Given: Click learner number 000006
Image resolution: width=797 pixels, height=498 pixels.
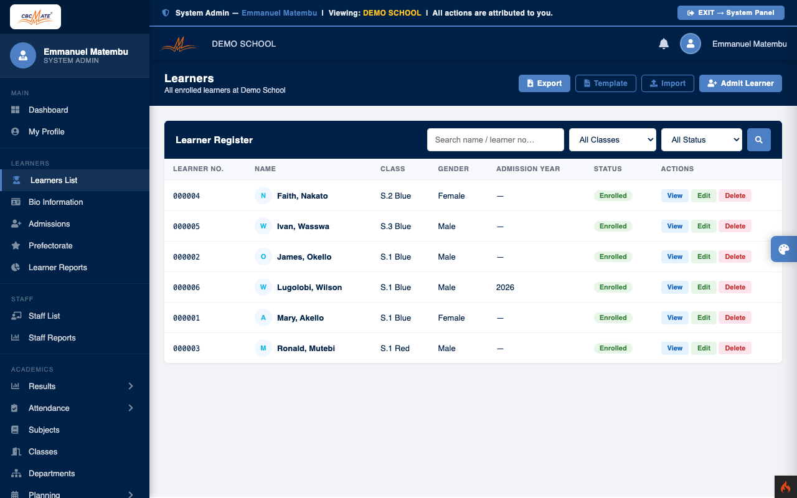Looking at the screenshot, I should click(x=187, y=287).
